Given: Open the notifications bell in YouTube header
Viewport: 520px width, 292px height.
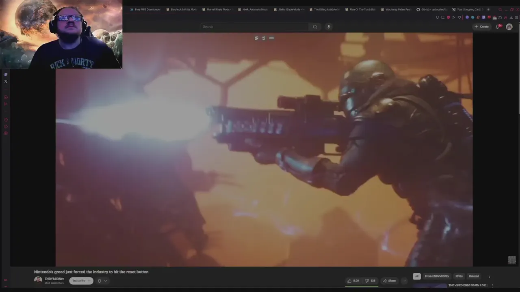Looking at the screenshot, I should [498, 27].
